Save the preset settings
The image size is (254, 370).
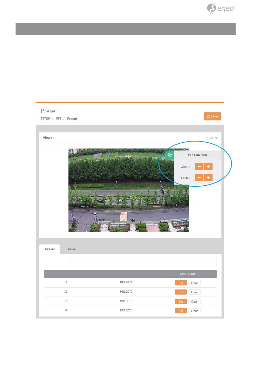pyautogui.click(x=212, y=116)
